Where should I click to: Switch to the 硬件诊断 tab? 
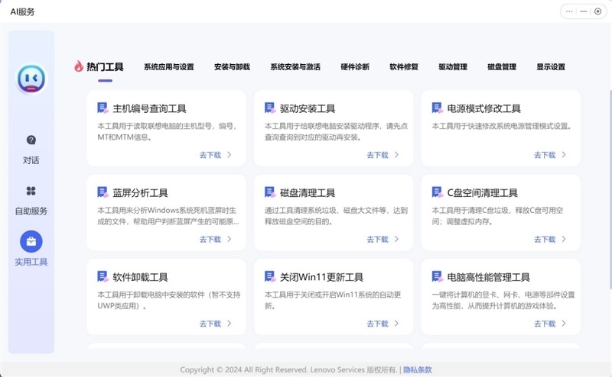355,67
